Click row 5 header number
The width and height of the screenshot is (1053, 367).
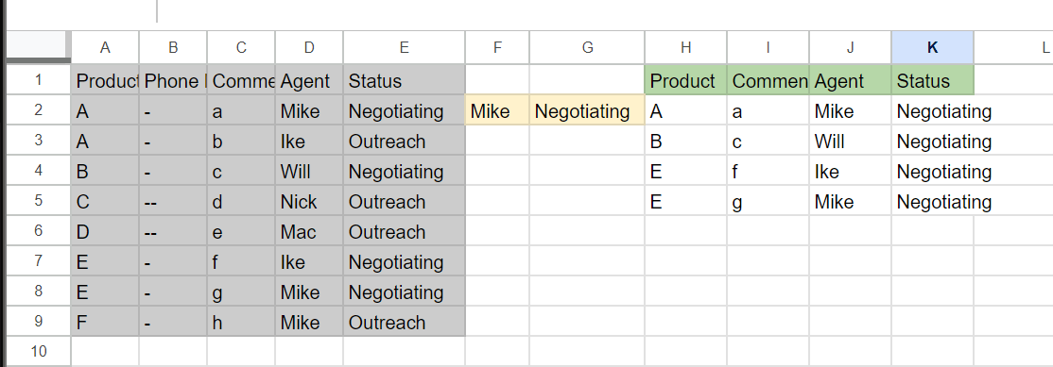[x=38, y=200]
